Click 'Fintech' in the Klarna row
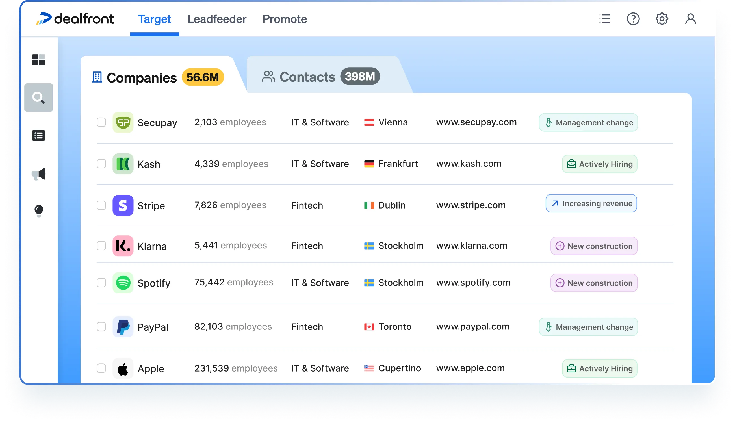Image resolution: width=735 pixels, height=423 pixels. click(x=307, y=246)
